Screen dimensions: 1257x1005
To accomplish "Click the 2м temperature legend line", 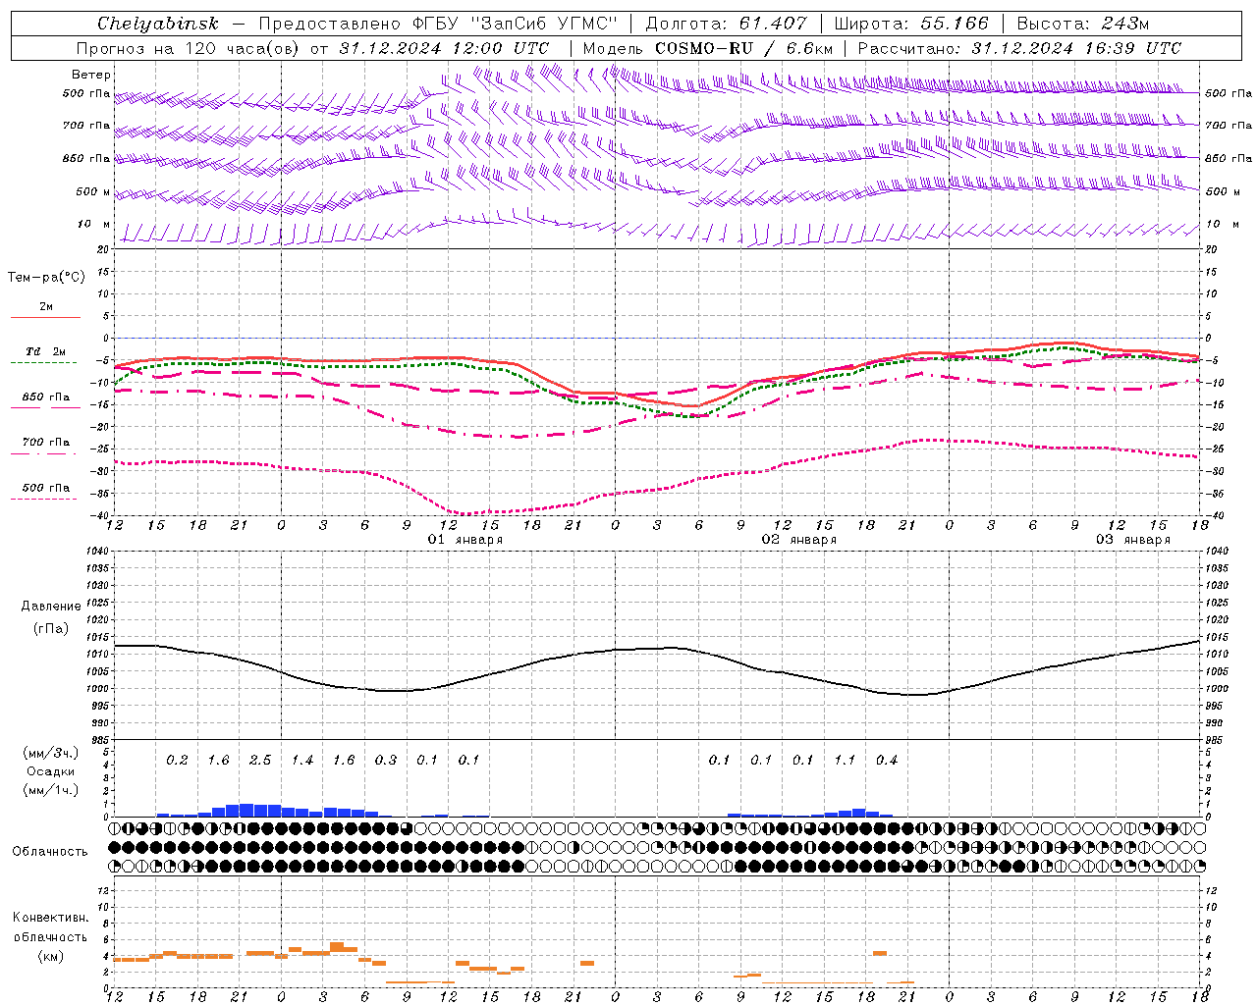I will coord(45,317).
